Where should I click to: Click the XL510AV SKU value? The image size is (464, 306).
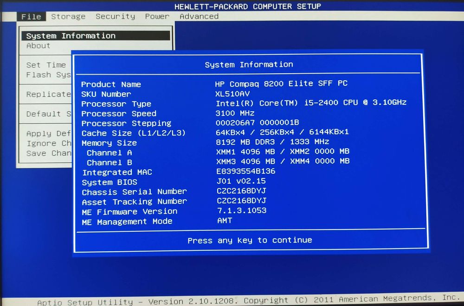(232, 94)
